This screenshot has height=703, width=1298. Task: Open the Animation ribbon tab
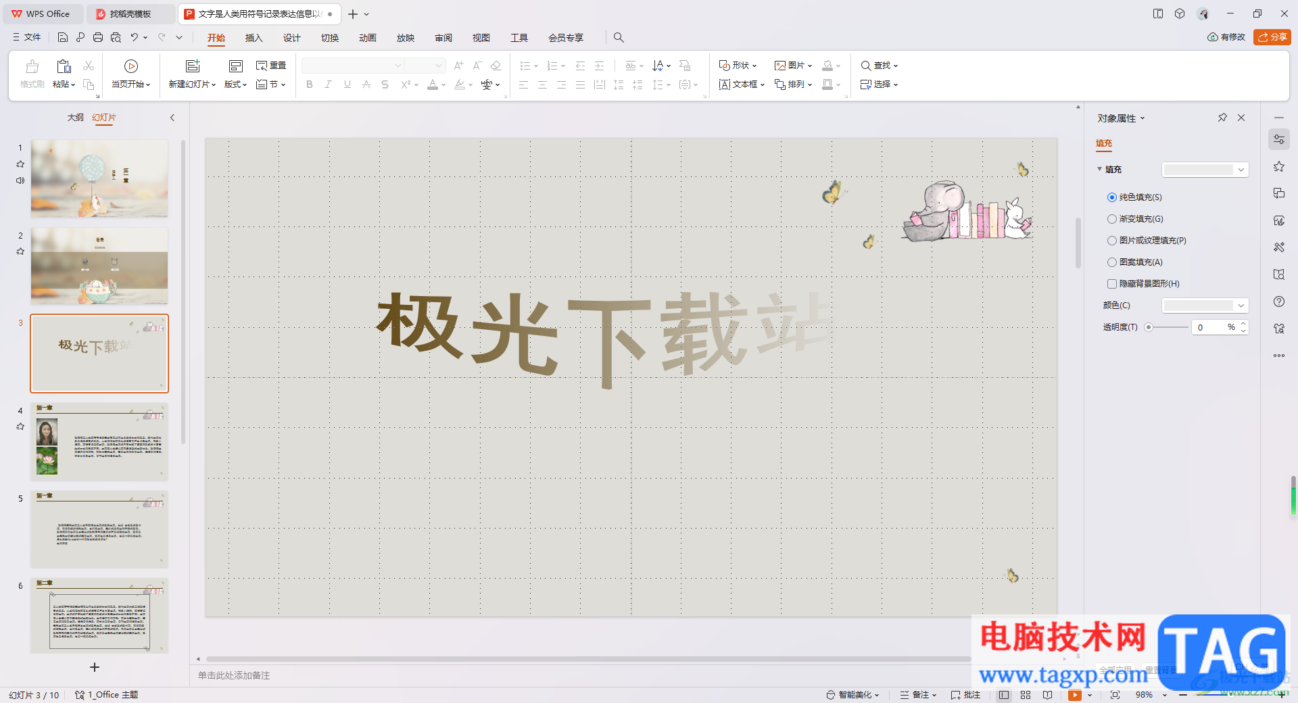click(368, 38)
